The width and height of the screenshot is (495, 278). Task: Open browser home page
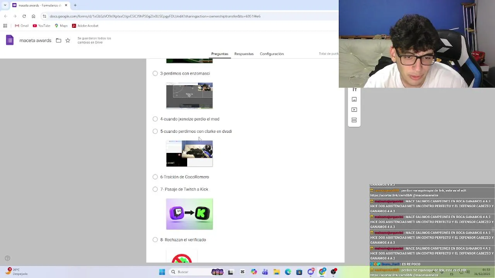[33, 16]
